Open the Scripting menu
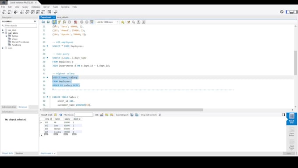The height and width of the screenshot is (168, 298). tap(65, 7)
